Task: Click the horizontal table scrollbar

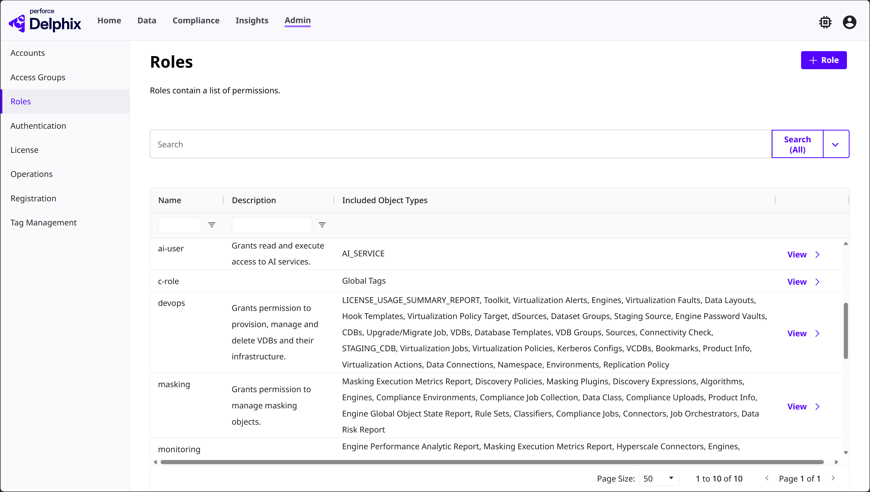Action: 492,462
